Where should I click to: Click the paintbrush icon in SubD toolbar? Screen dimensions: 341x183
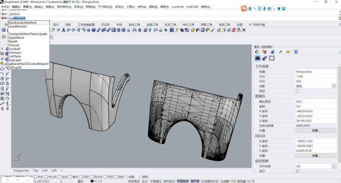click(x=213, y=30)
